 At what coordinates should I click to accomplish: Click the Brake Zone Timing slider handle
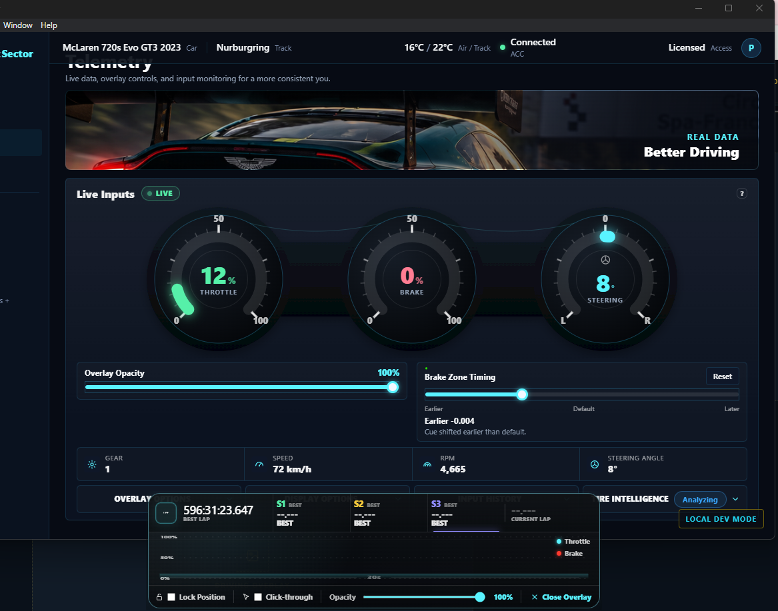(x=521, y=394)
